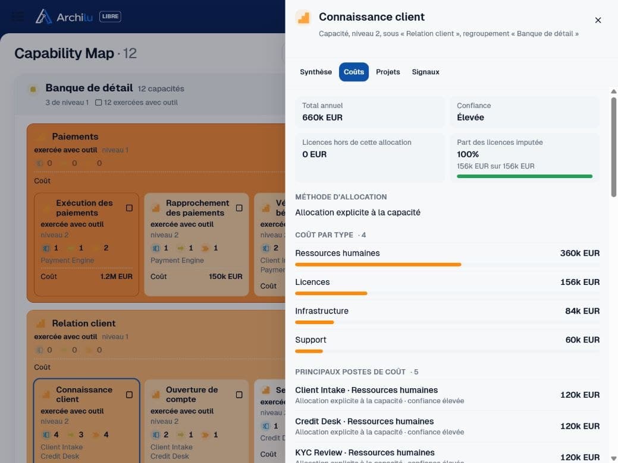Open the Rapprochement des paiements capability card
Viewport: 618px width, 463px height.
coord(196,245)
